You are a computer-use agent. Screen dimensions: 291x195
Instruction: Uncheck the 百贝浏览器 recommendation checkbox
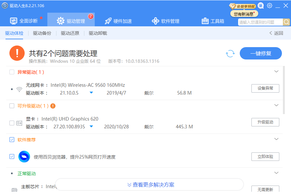coord(12,157)
